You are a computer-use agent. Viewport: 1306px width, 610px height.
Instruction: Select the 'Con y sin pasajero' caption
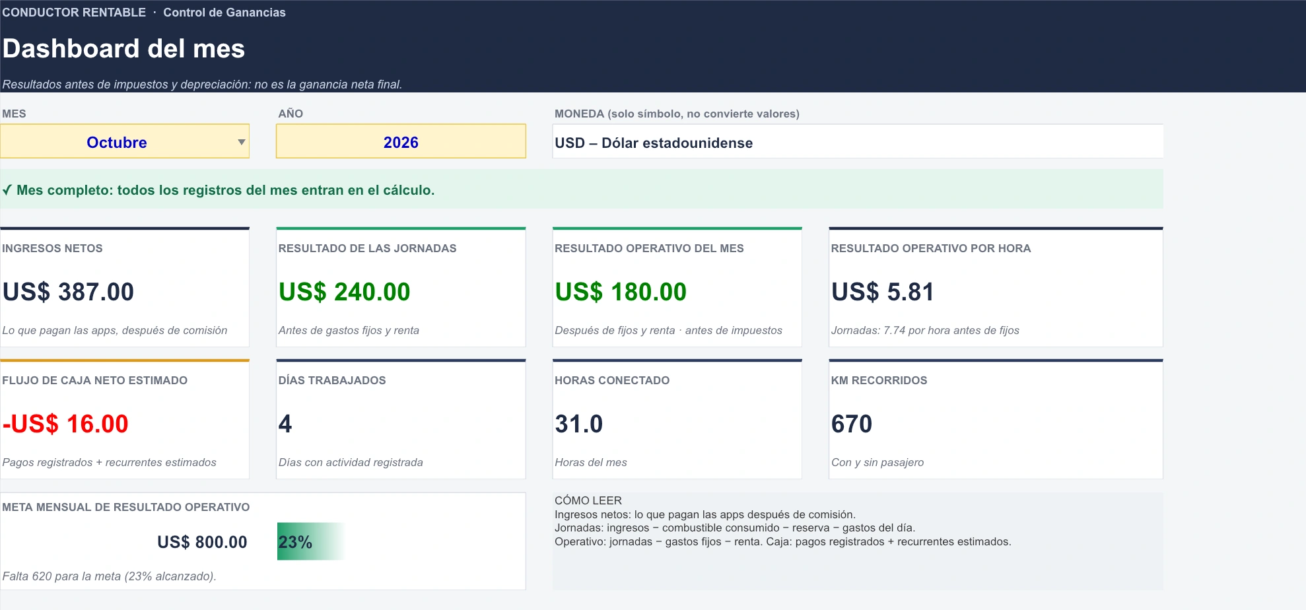click(877, 462)
